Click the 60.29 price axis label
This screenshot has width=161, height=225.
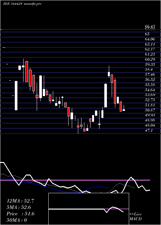point(150,59)
